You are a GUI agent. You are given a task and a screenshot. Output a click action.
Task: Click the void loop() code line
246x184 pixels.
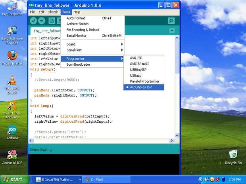click(x=42, y=106)
